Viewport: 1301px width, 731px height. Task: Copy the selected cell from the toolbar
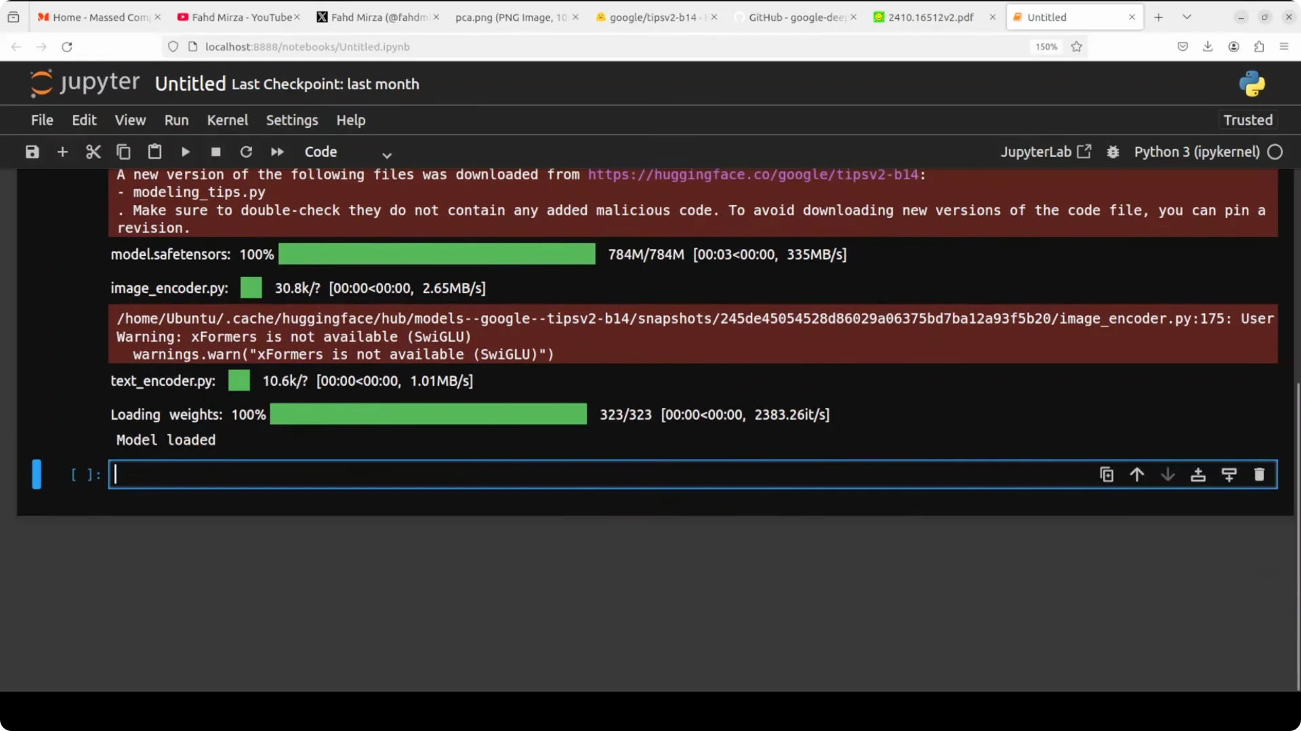pos(123,152)
